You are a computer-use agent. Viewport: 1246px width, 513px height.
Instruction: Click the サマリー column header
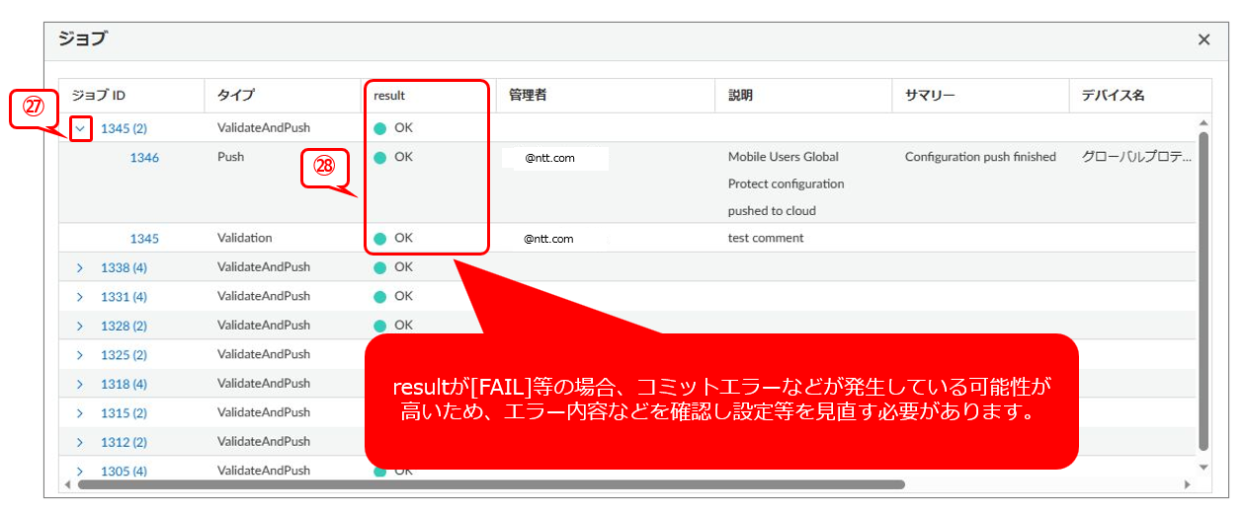[x=929, y=96]
